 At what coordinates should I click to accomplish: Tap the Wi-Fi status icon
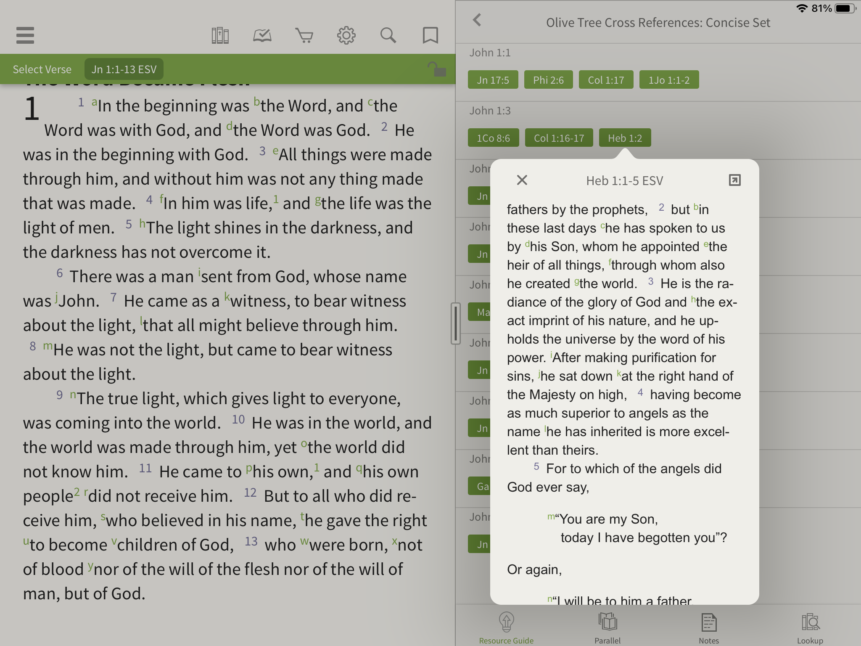point(802,8)
